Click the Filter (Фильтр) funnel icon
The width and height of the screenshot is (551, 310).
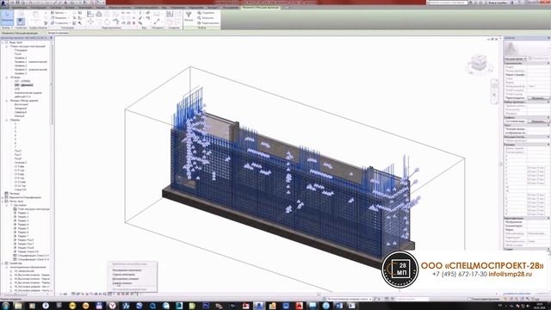click(189, 15)
